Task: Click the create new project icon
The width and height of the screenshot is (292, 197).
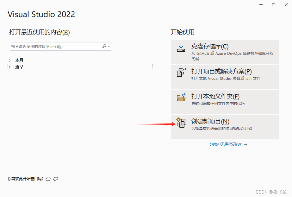Action: (181, 123)
